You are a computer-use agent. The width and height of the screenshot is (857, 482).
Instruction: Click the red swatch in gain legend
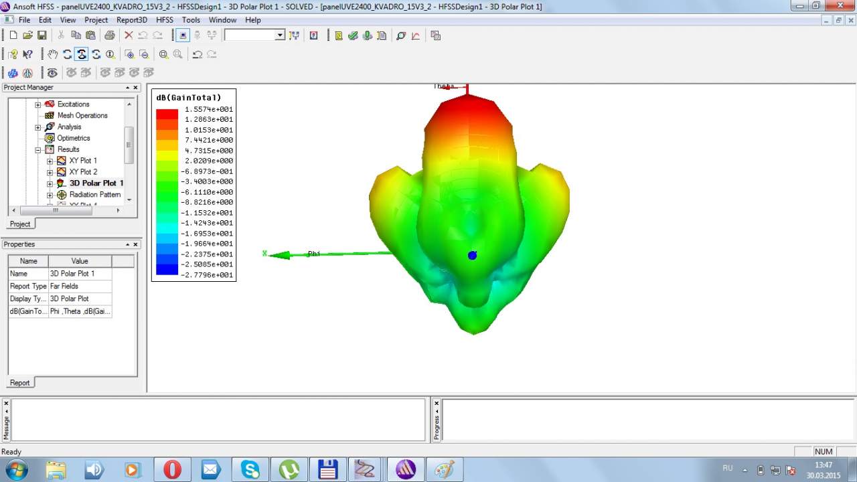click(167, 114)
